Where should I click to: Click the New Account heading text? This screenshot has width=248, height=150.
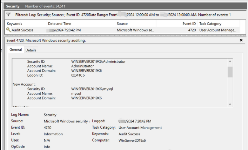click(x=24, y=84)
